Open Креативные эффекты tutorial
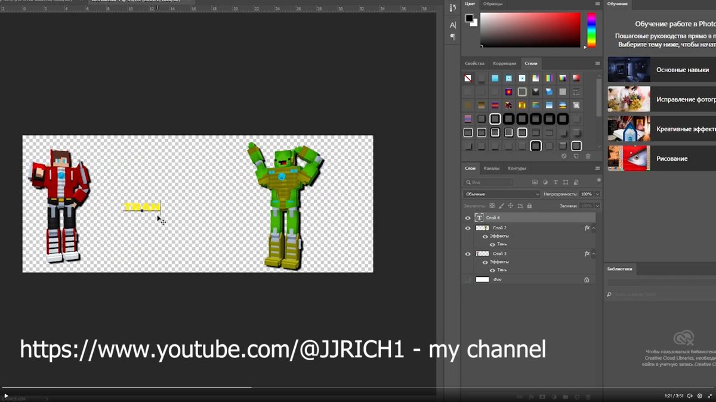Viewport: 716px width, 402px height. coord(662,129)
